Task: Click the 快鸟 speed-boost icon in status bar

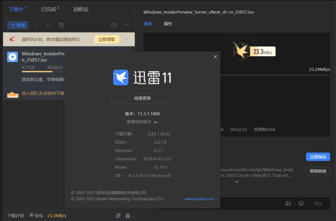Action: pos(31,215)
